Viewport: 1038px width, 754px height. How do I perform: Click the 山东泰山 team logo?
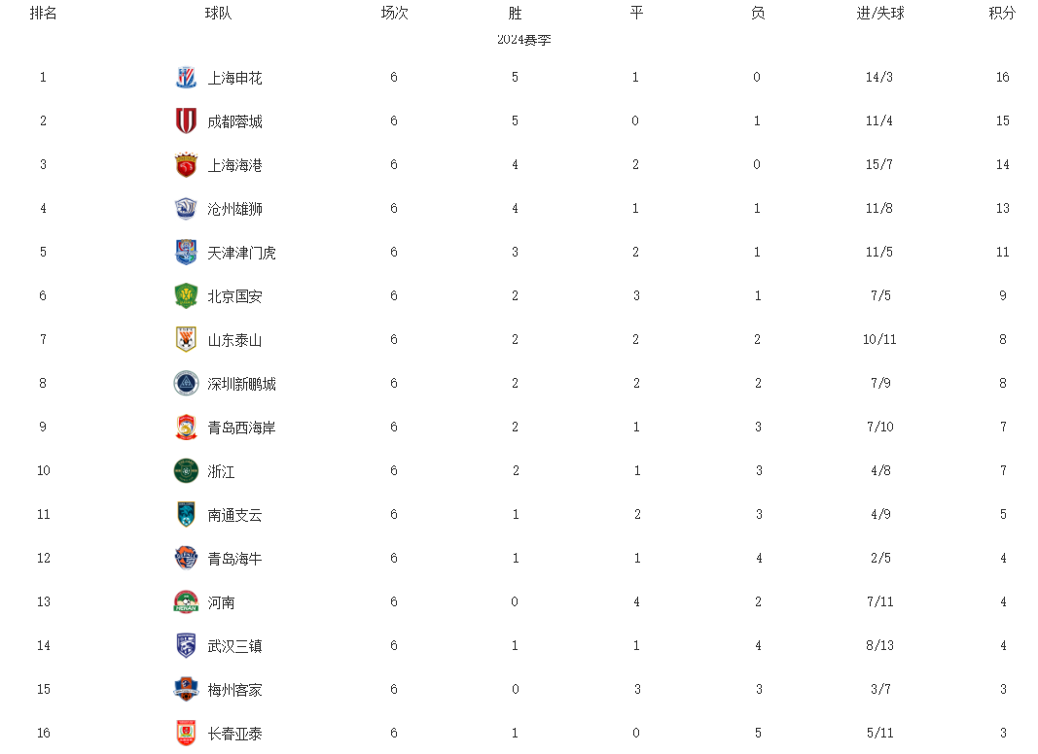tap(186, 340)
